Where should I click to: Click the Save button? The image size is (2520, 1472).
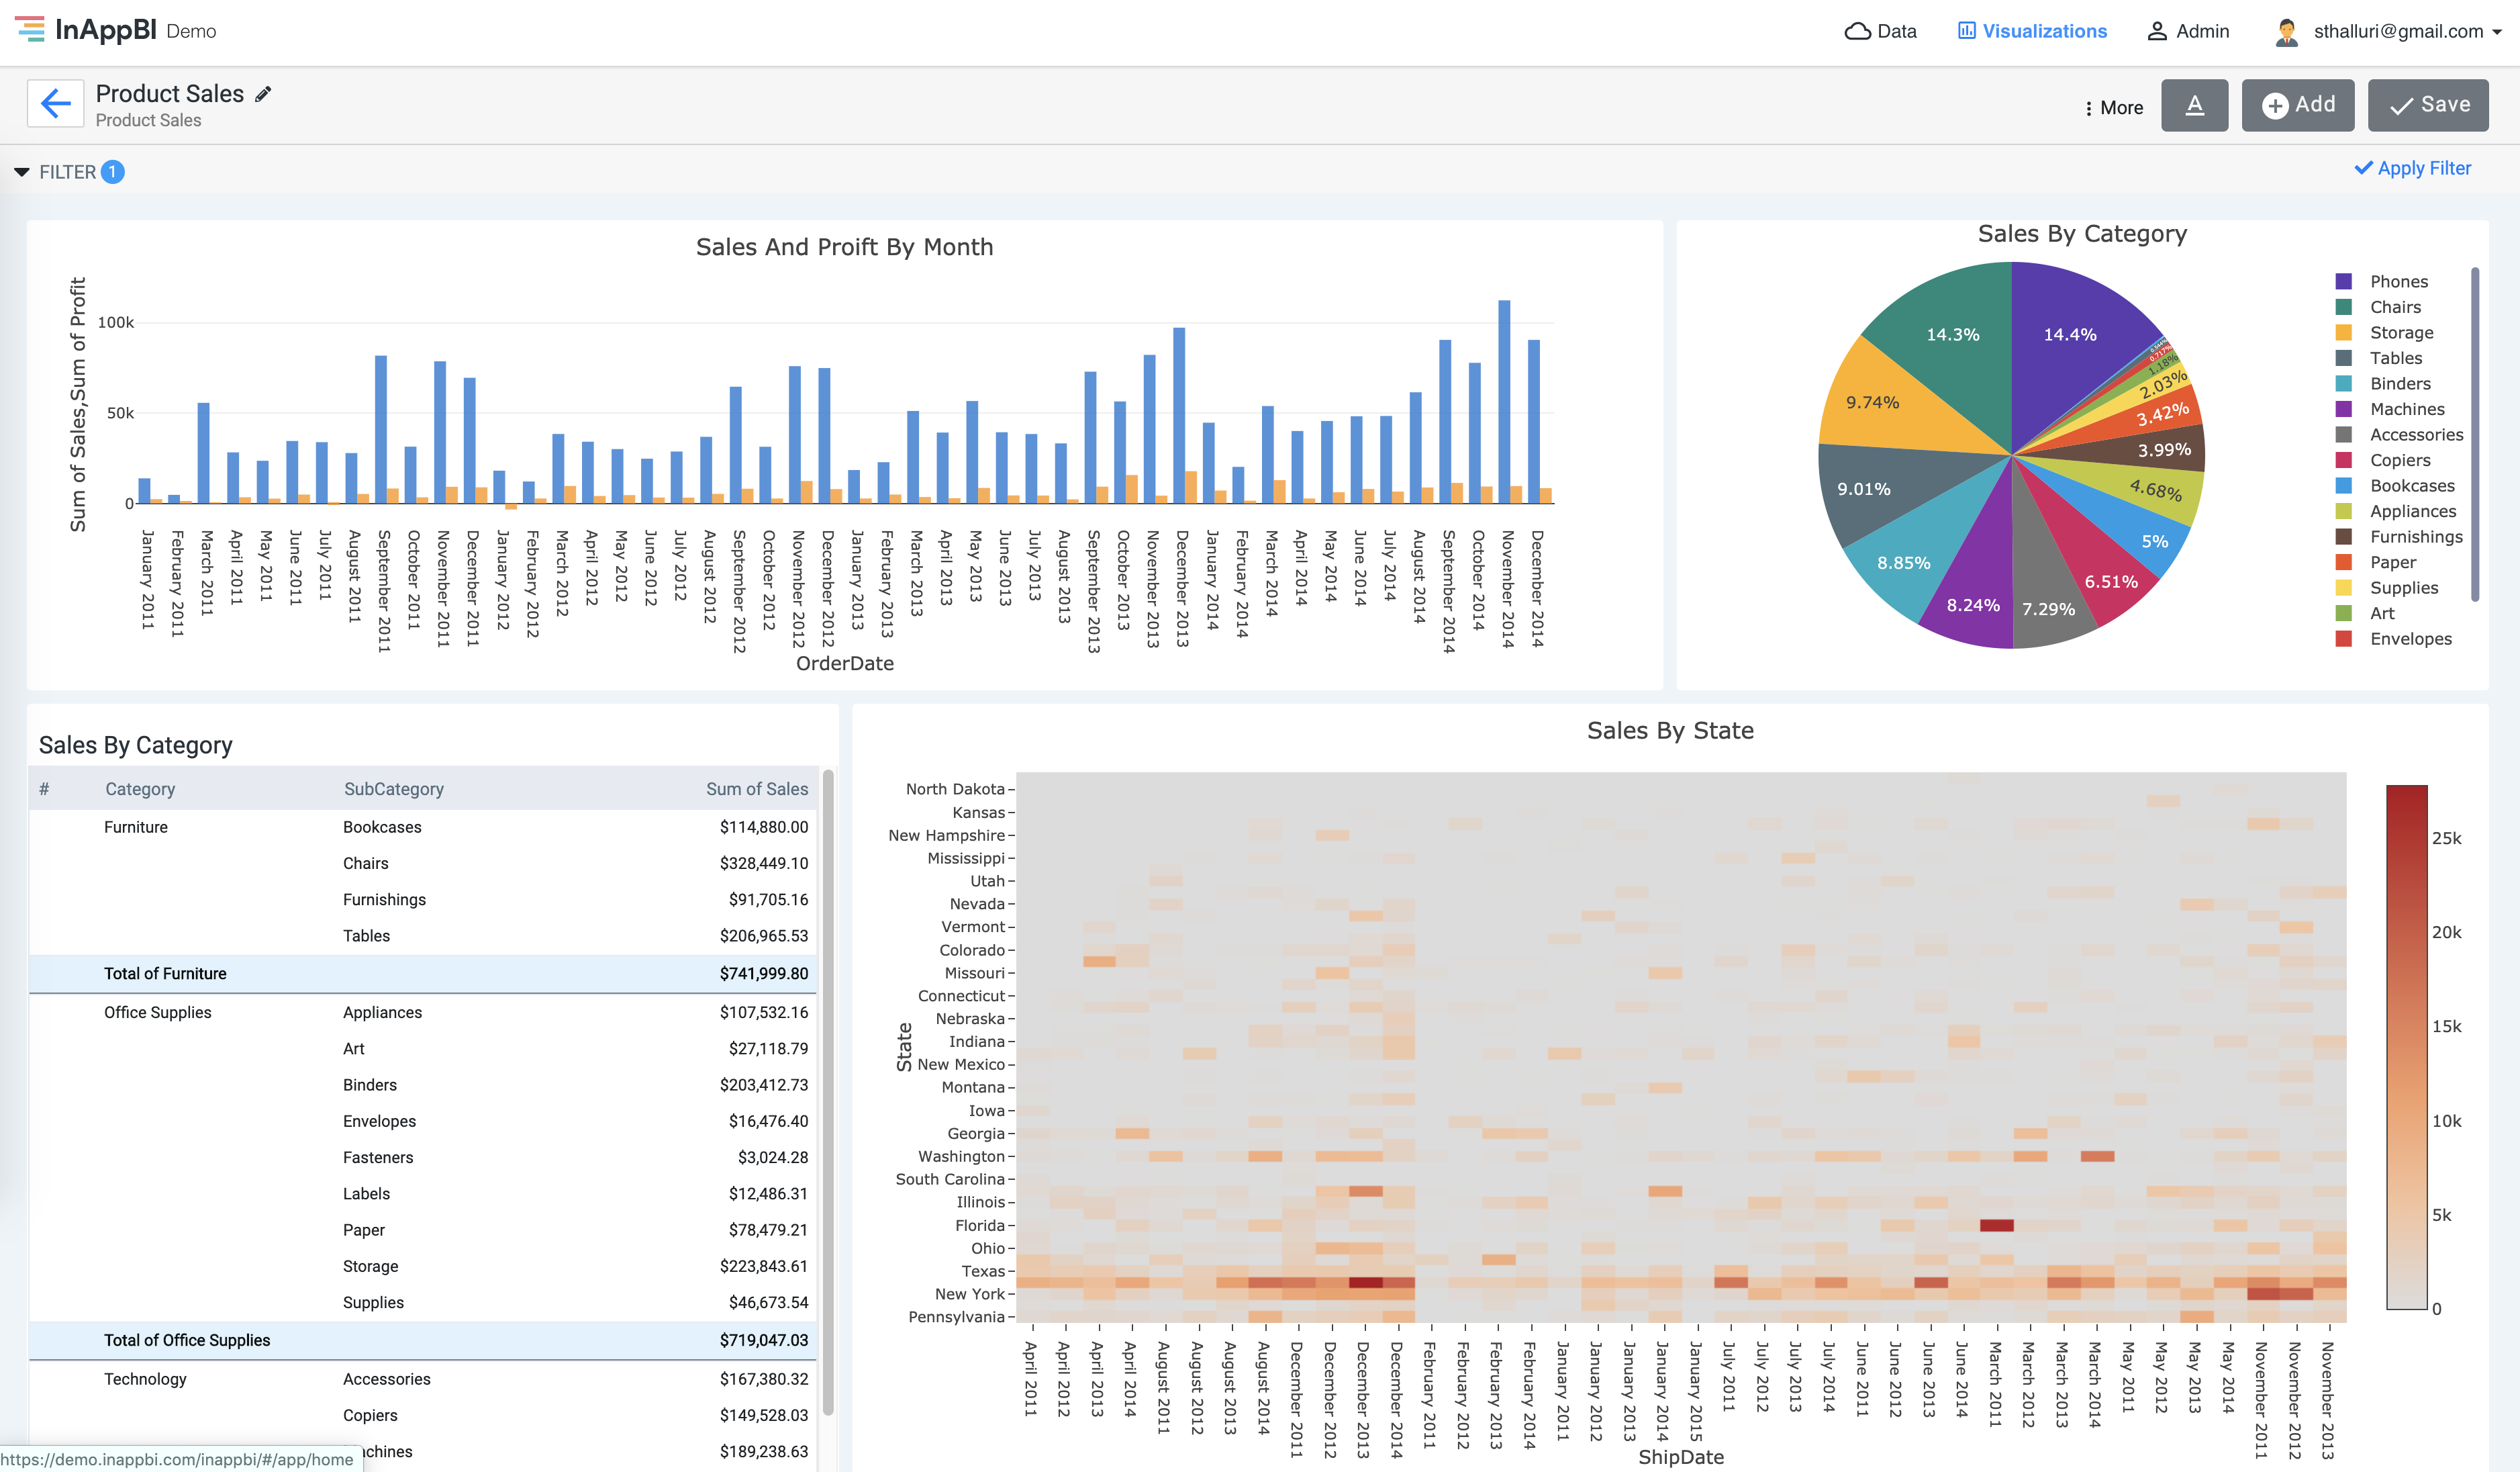click(2428, 104)
